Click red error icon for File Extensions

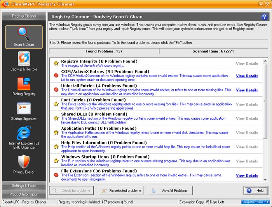click(x=56, y=175)
